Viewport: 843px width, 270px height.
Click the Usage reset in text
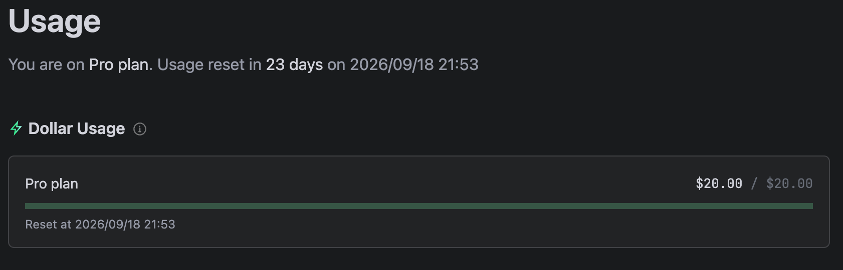(209, 64)
